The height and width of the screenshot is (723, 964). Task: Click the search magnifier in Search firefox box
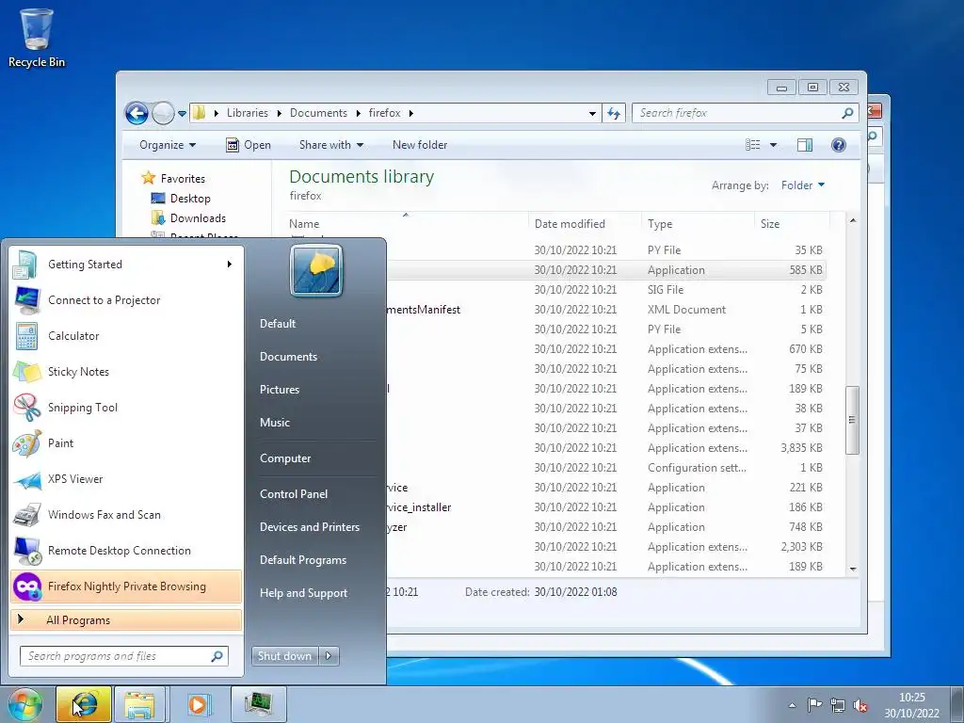[x=848, y=113]
